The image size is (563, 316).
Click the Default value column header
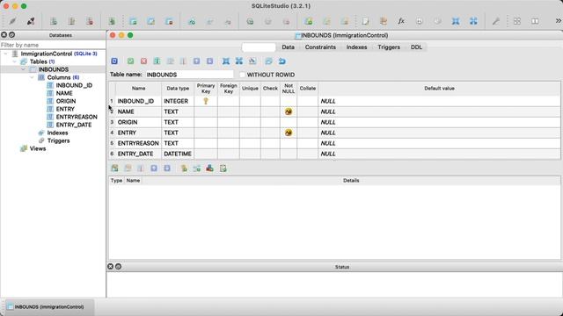coord(439,88)
